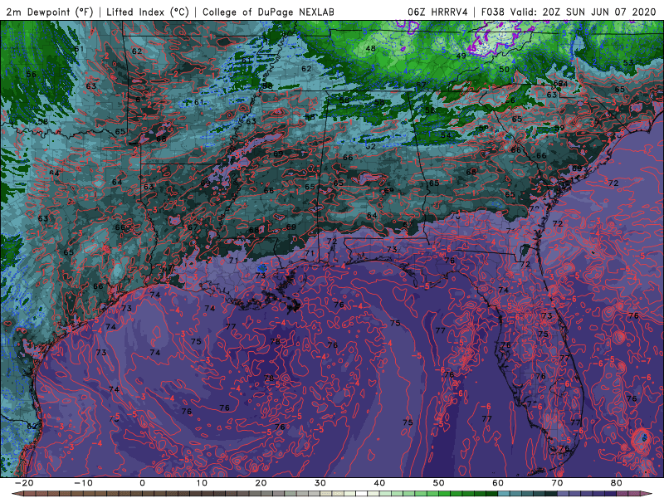Screen dimensions: 664x498
Task: Click the 48 dewpoint value on the map
Action: pos(370,48)
